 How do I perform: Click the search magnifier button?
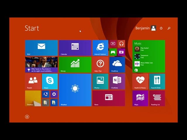169,28
